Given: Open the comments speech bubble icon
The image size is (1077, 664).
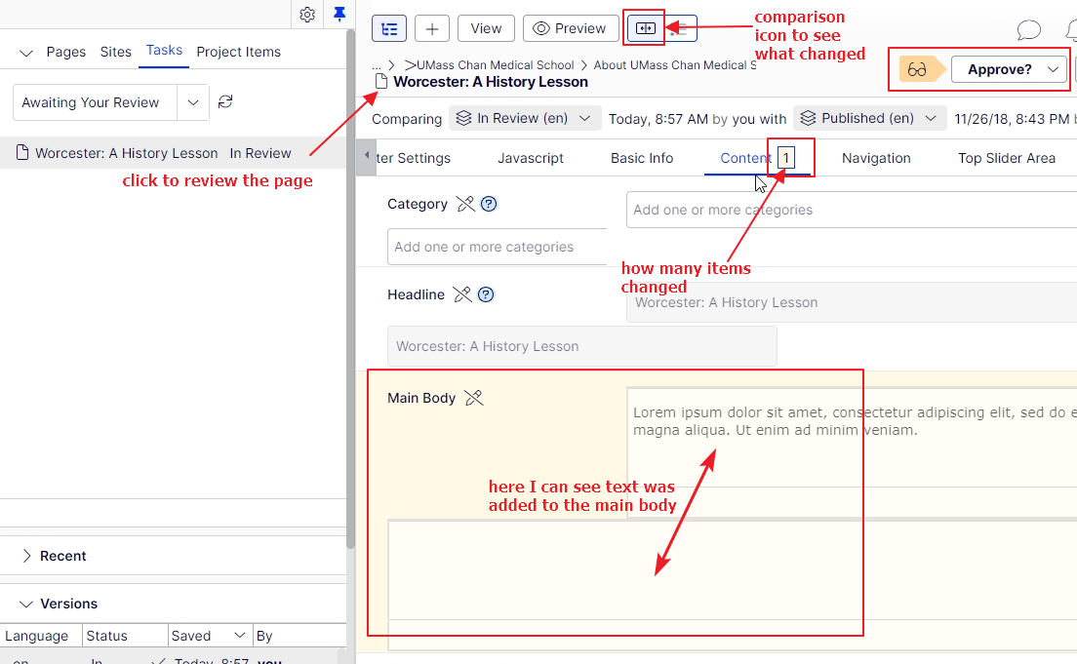Looking at the screenshot, I should click(x=1028, y=30).
